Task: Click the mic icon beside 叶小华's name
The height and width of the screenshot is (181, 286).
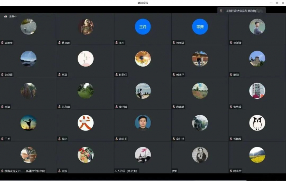Action: point(231,171)
